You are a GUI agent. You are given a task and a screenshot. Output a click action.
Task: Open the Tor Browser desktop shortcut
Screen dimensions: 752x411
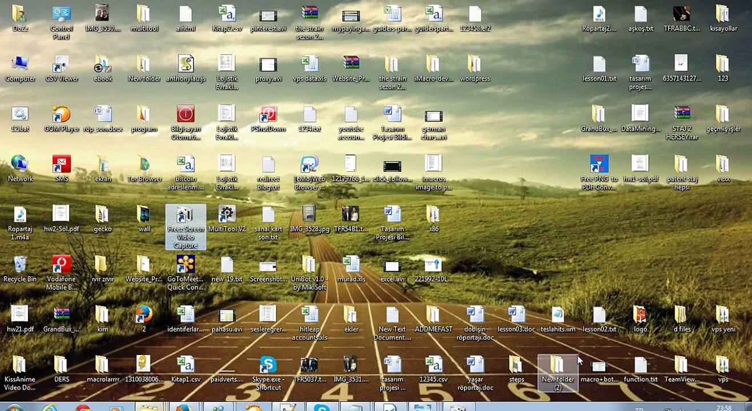144,166
